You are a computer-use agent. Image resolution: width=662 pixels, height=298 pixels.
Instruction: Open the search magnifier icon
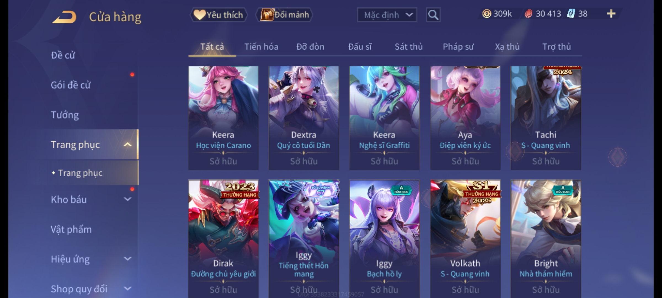[x=433, y=15]
